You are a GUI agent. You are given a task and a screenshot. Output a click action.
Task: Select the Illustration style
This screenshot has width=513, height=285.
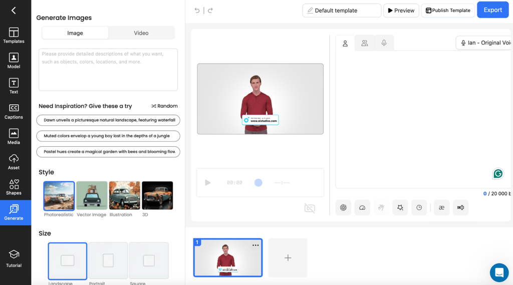point(125,196)
